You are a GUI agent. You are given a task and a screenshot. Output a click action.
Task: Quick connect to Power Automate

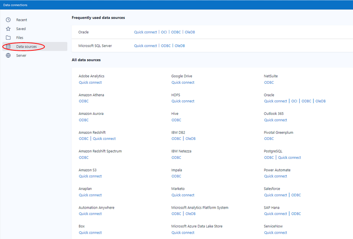[x=275, y=176]
